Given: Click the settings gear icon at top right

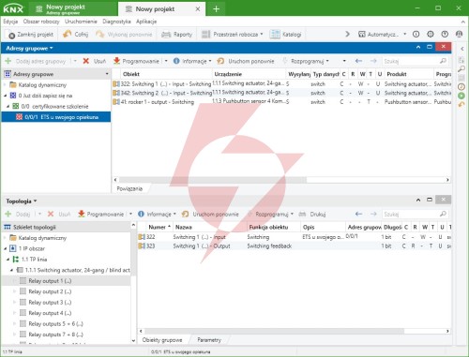Looking at the screenshot, I should (431, 35).
